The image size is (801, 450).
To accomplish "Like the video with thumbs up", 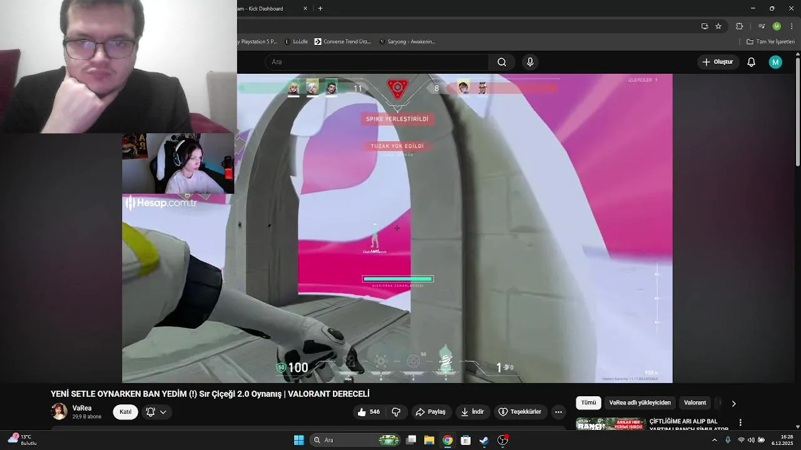I will click(x=369, y=412).
